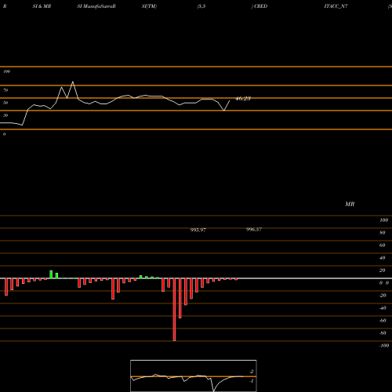392x392 pixels.
Task: Click the 50 level on RSI axis
Action: (5, 103)
